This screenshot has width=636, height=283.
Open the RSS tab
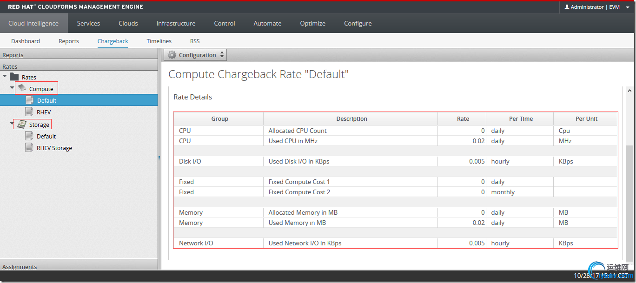coord(195,41)
